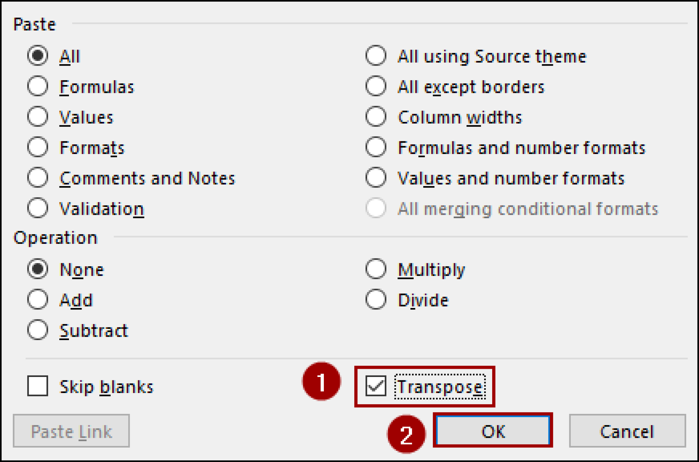Select the Values paste option

pyautogui.click(x=38, y=117)
